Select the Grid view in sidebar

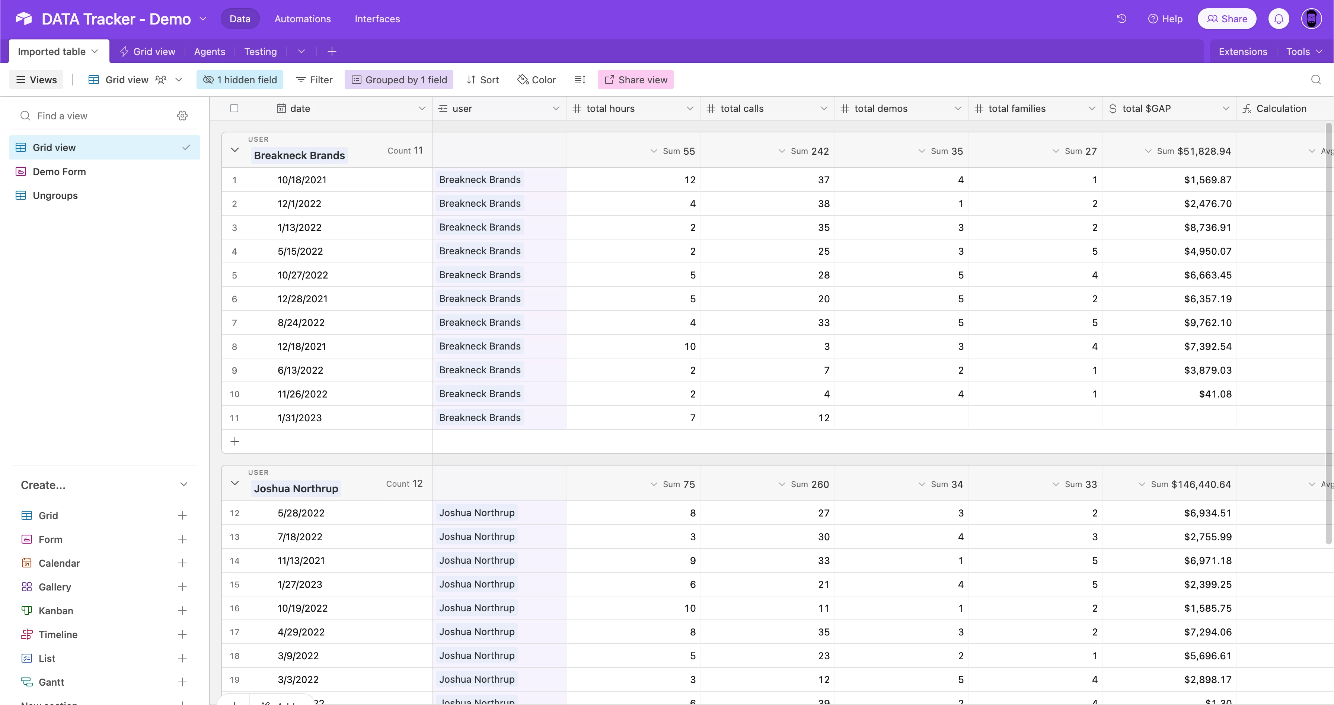point(105,147)
